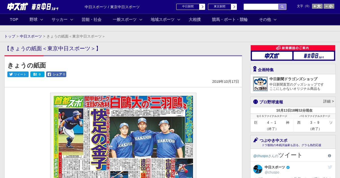The width and height of the screenshot is (340, 178).
Task: Focus the header search input field
Action: coord(261,7)
